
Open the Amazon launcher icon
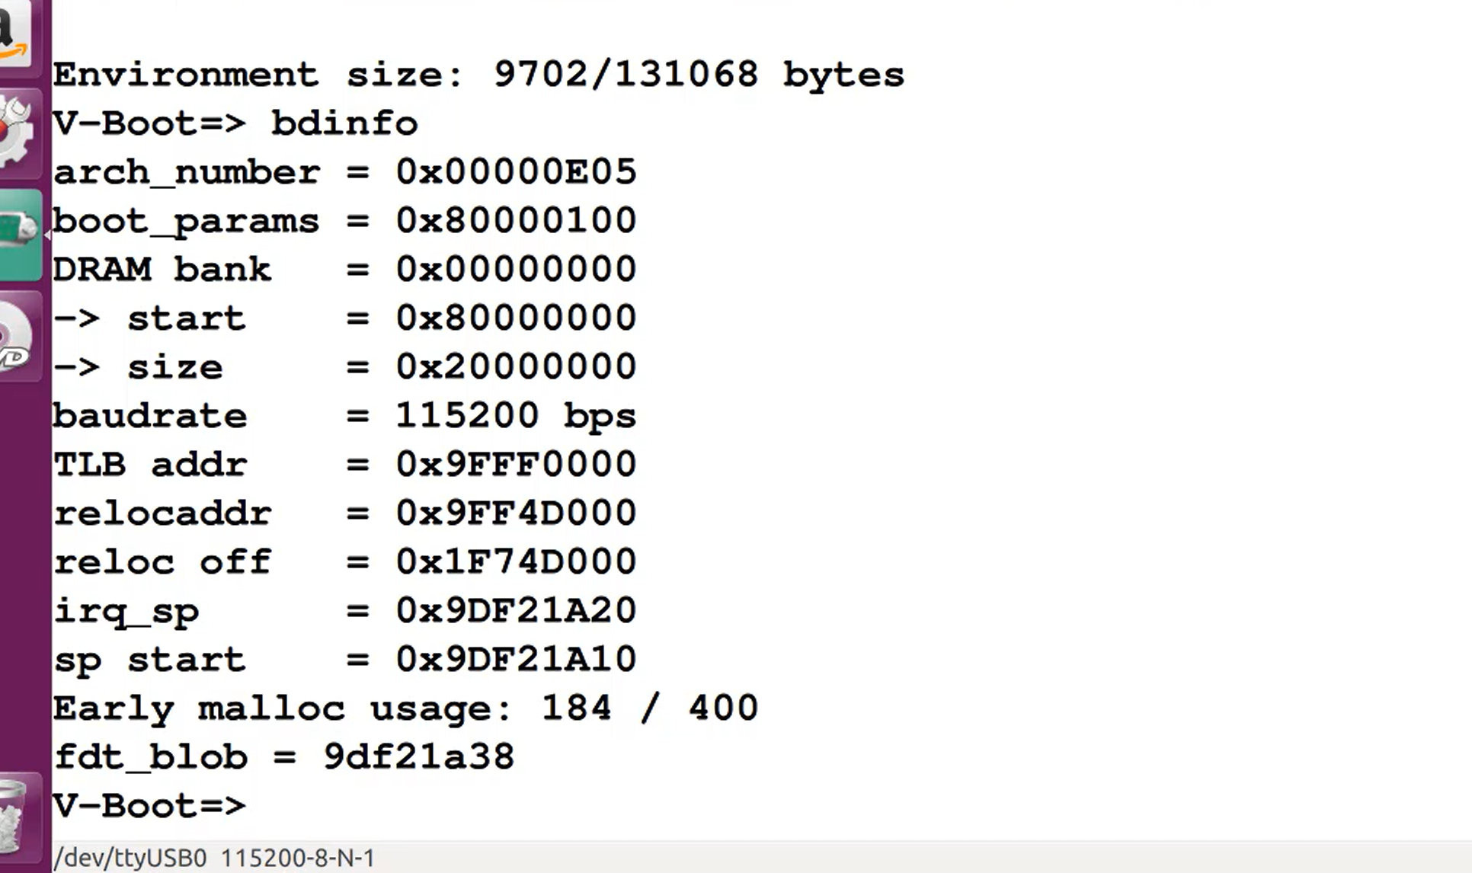point(17,36)
